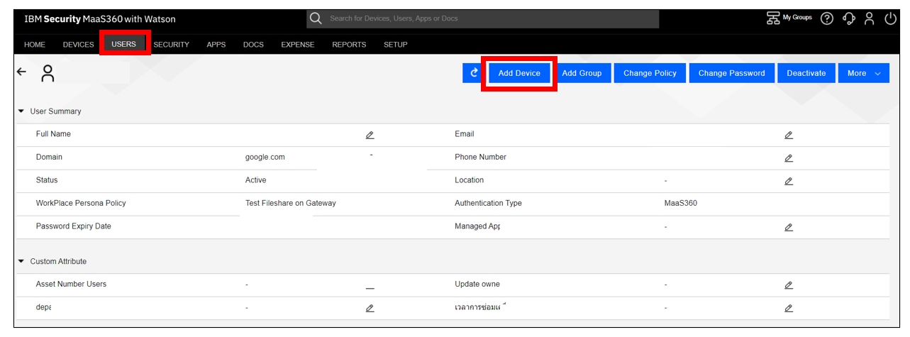Screen dimensions: 910x337
Task: Edit Full Name with pencil icon
Action: 370,135
